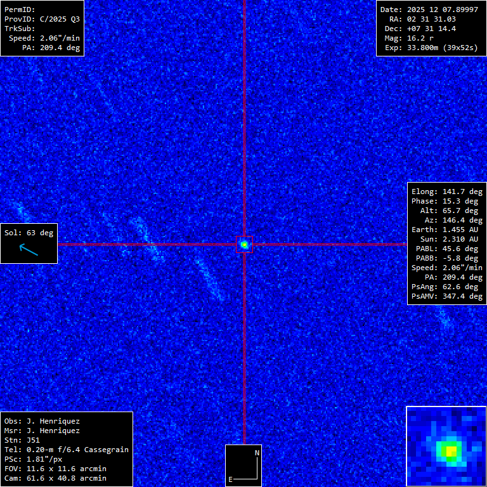Click the Stn J51 station code
Image resolution: width=487 pixels, height=487 pixels.
[x=22, y=440]
